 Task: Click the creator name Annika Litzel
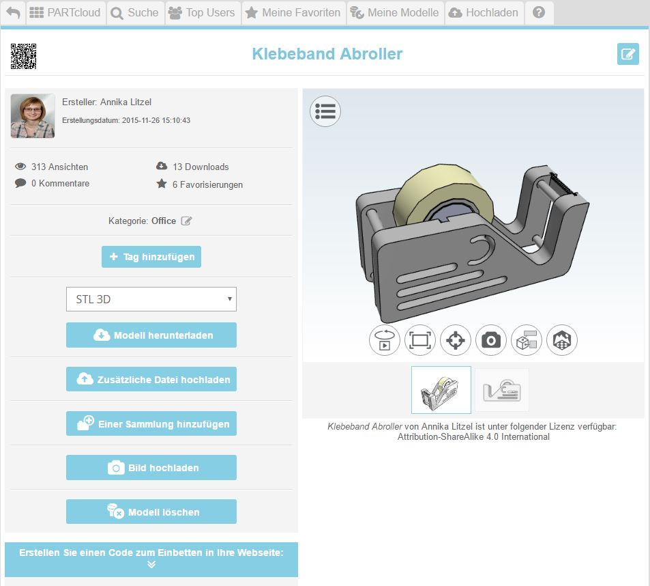(x=125, y=102)
